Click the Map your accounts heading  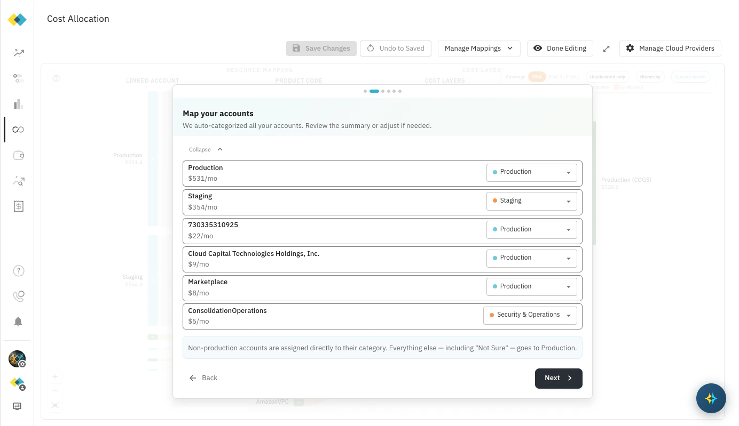pyautogui.click(x=218, y=114)
